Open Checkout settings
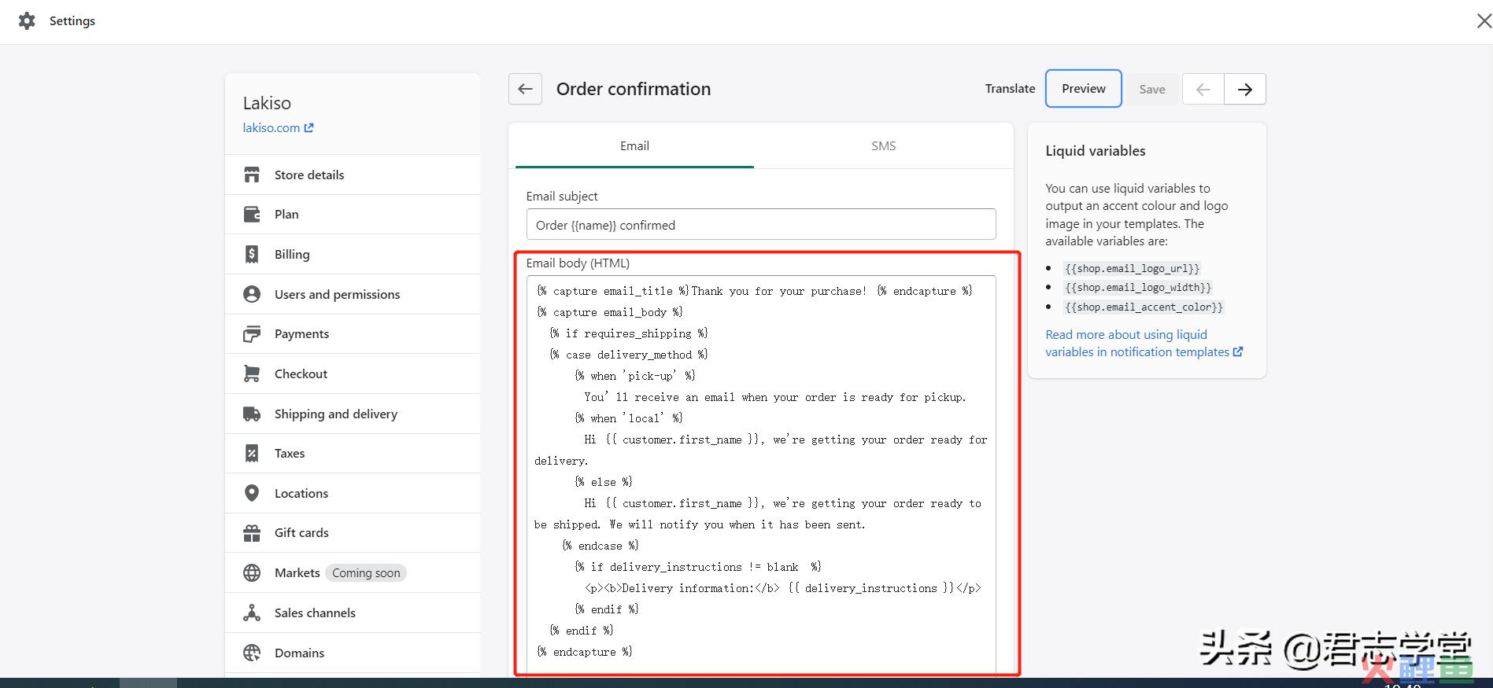 click(x=353, y=373)
